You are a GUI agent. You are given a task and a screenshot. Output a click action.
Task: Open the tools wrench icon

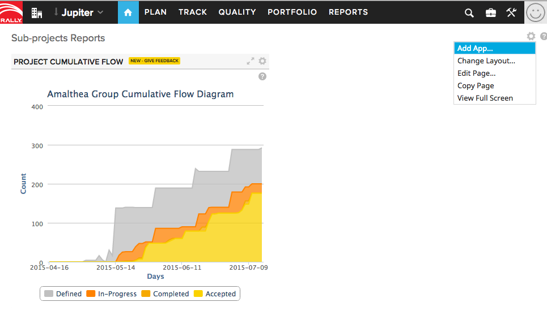[511, 12]
